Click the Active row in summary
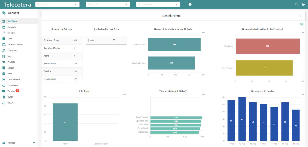Viewport: 308px width, 147px height. 62,56
